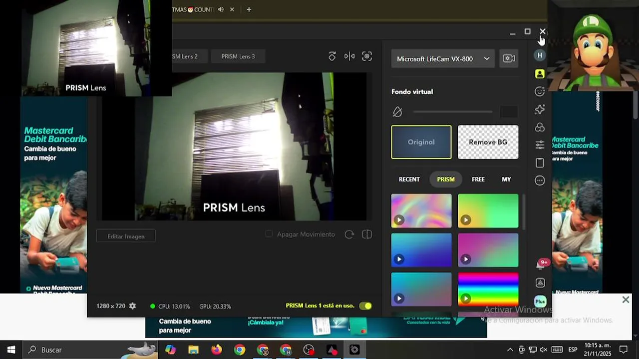The height and width of the screenshot is (359, 639).
Task: Open the H profile avatar
Action: tap(540, 55)
